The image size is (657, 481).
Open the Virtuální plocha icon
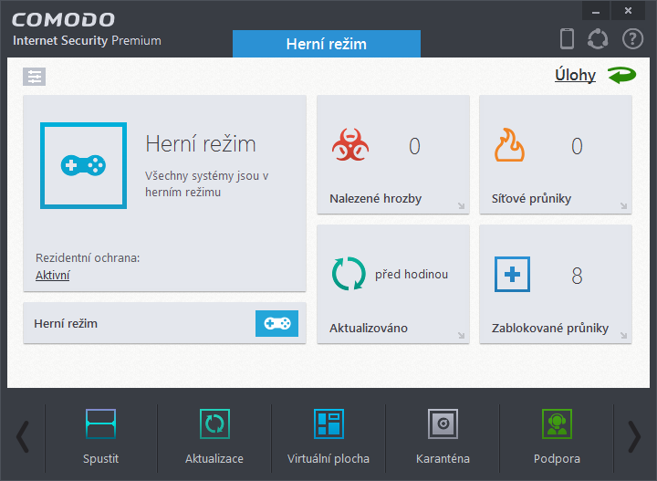[x=328, y=423]
